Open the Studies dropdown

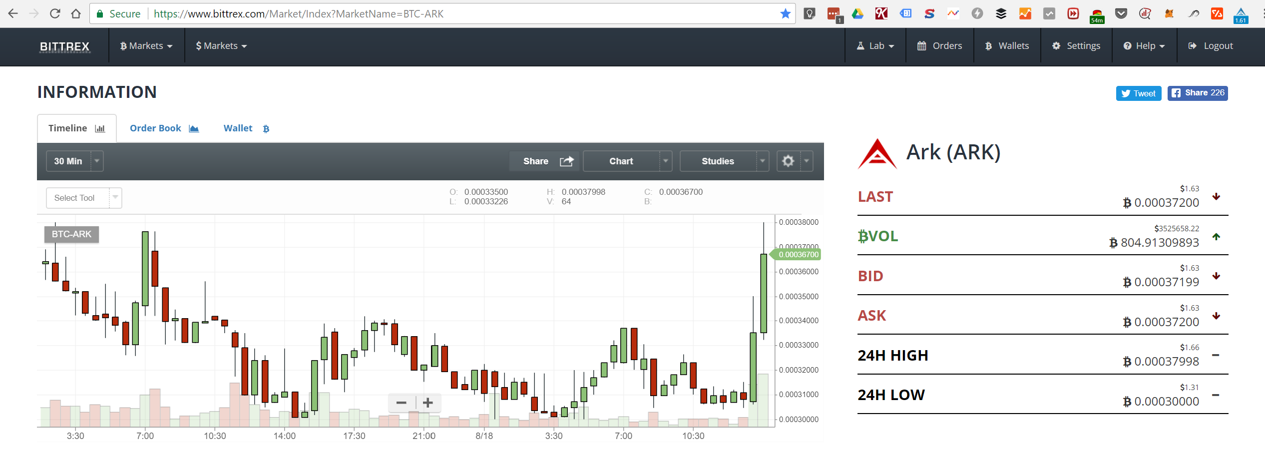click(724, 161)
